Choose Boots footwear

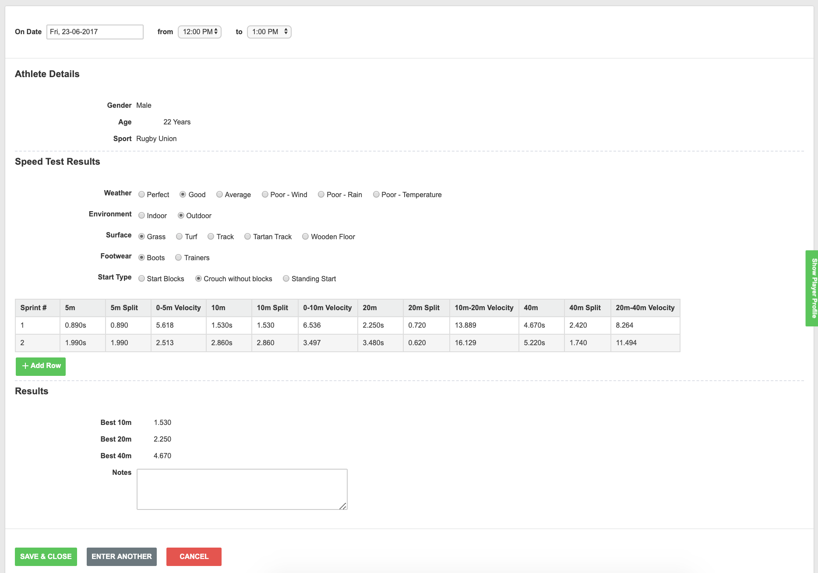tap(141, 258)
